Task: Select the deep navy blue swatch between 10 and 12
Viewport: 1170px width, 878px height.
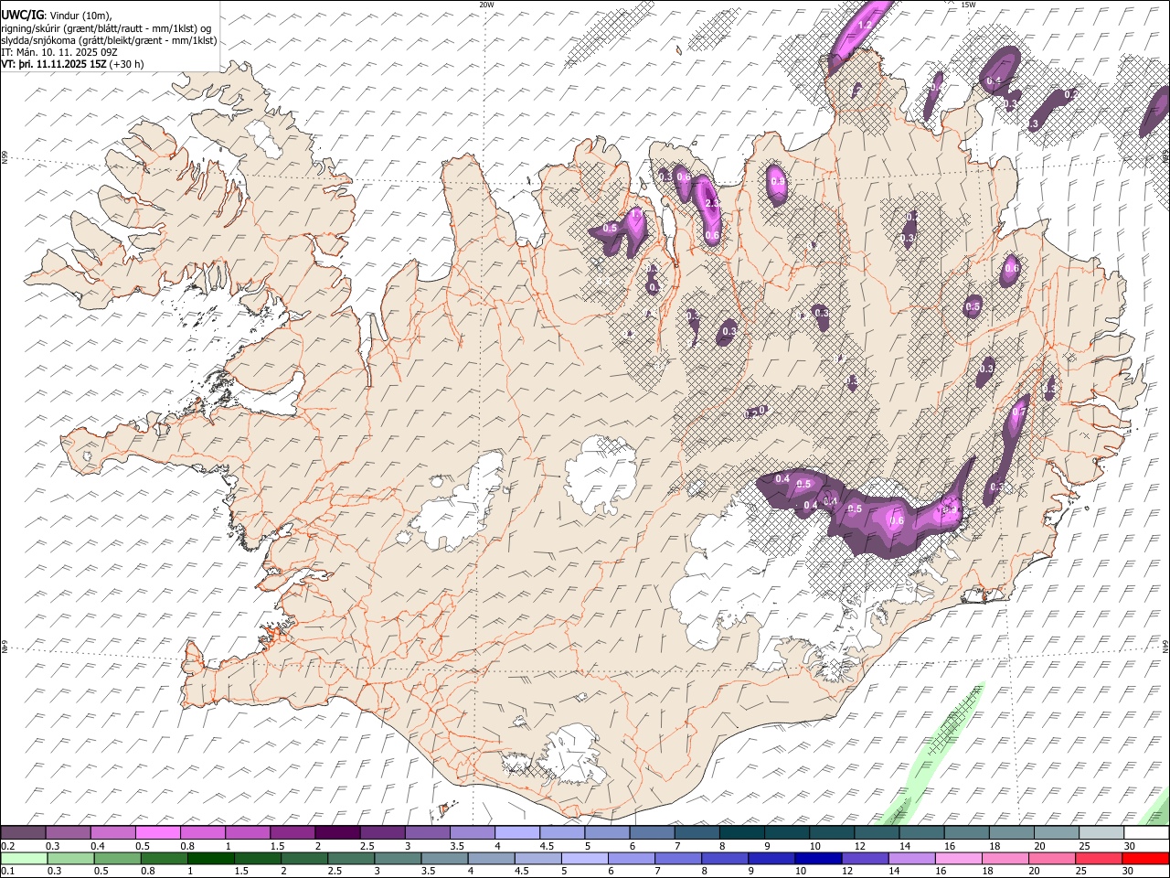Action: [x=818, y=858]
